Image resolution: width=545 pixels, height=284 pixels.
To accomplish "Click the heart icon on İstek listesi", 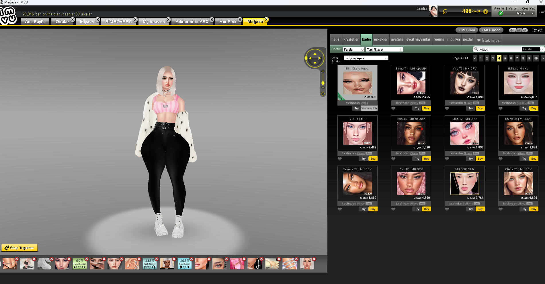I will 479,40.
